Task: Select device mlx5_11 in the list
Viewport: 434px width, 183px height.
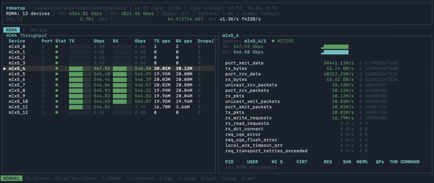Action: pyautogui.click(x=18, y=107)
